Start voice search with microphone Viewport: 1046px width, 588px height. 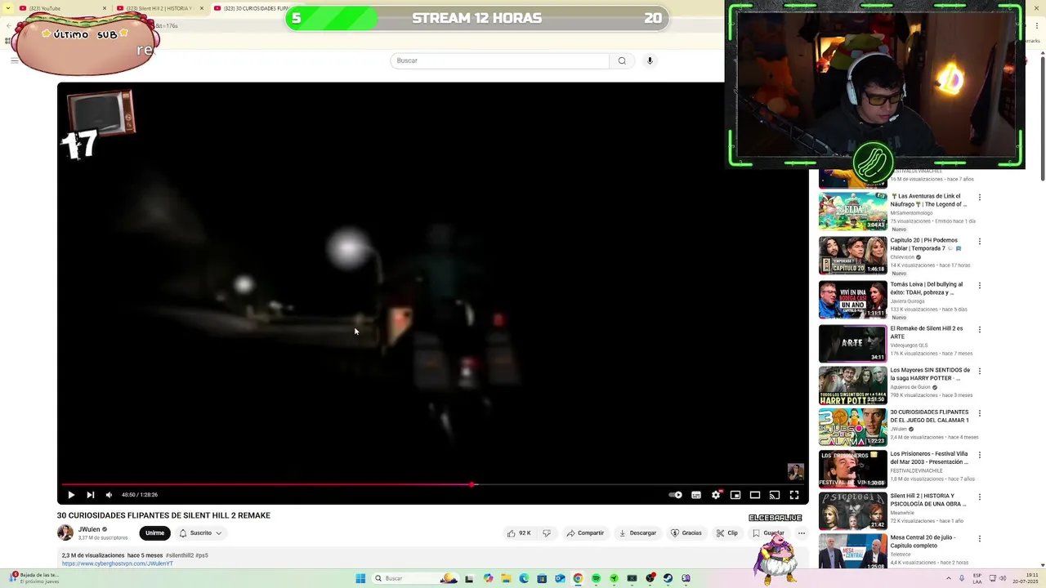coord(650,60)
